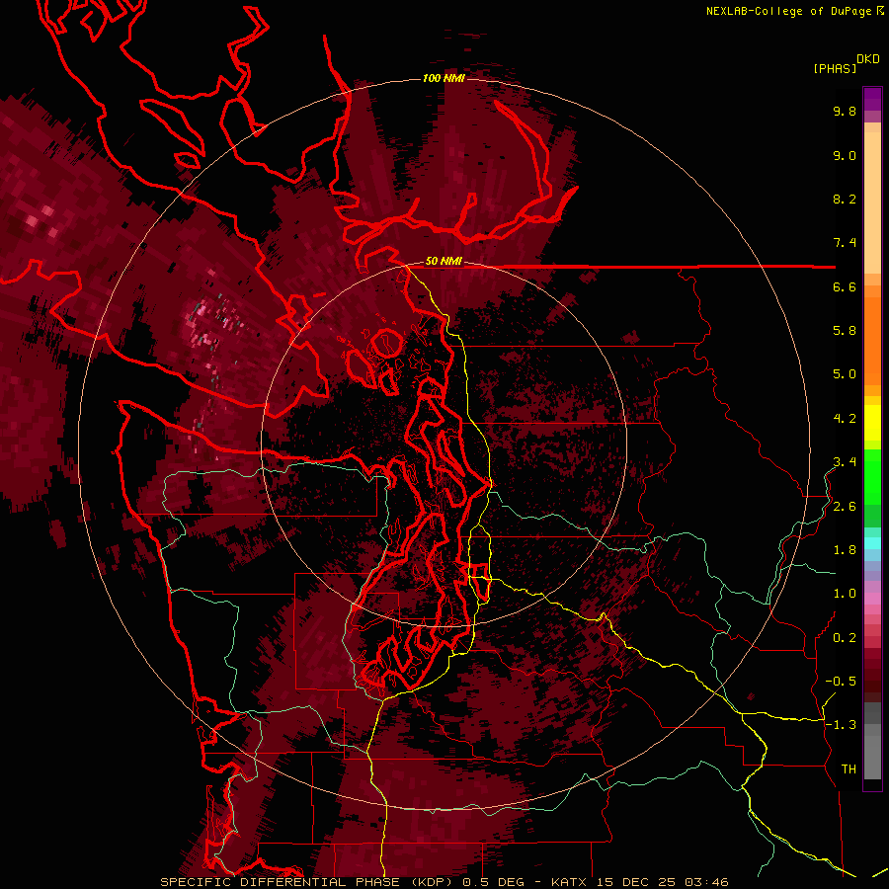
Task: Click the 6.6 color scale value
Action: pos(845,287)
